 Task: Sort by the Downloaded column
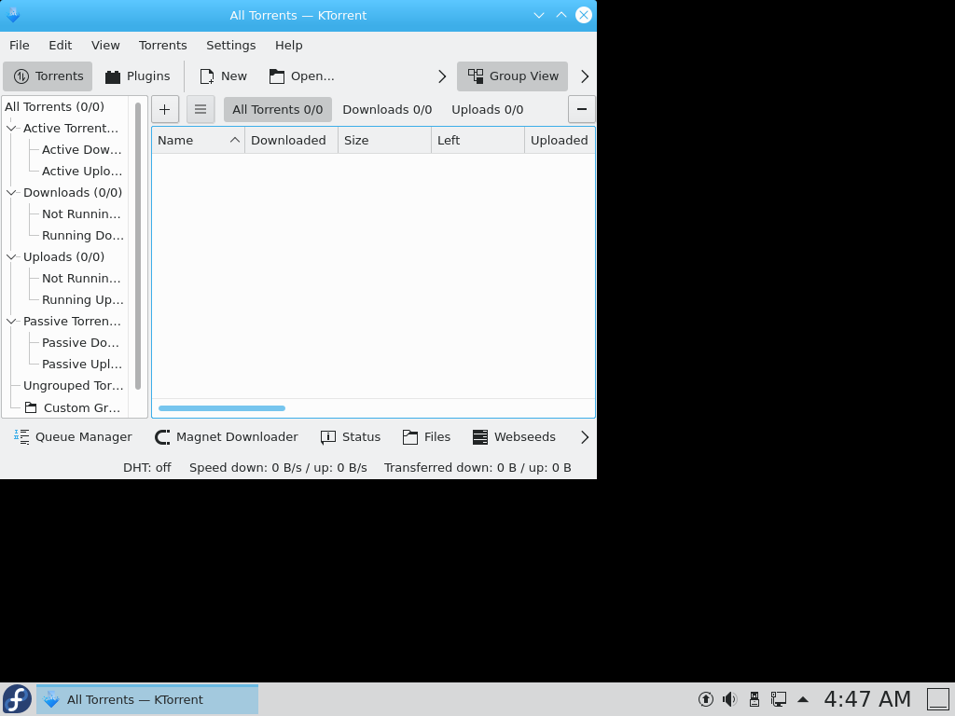[291, 140]
